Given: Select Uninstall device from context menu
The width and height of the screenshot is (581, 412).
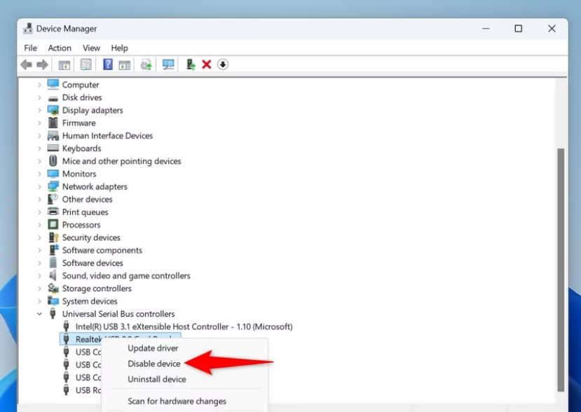Looking at the screenshot, I should click(157, 379).
